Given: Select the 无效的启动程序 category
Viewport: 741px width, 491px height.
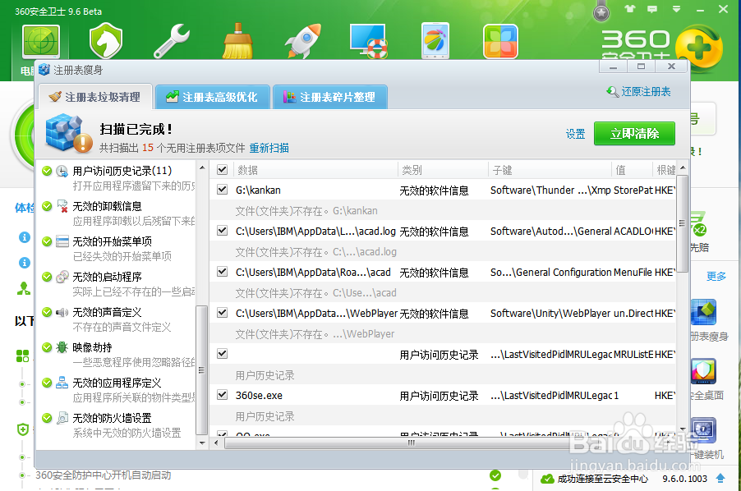Looking at the screenshot, I should click(107, 276).
